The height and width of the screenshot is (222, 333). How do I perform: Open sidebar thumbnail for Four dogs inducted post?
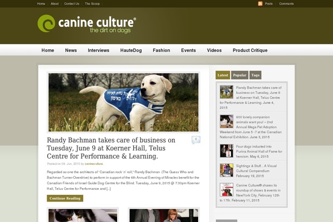click(226, 150)
